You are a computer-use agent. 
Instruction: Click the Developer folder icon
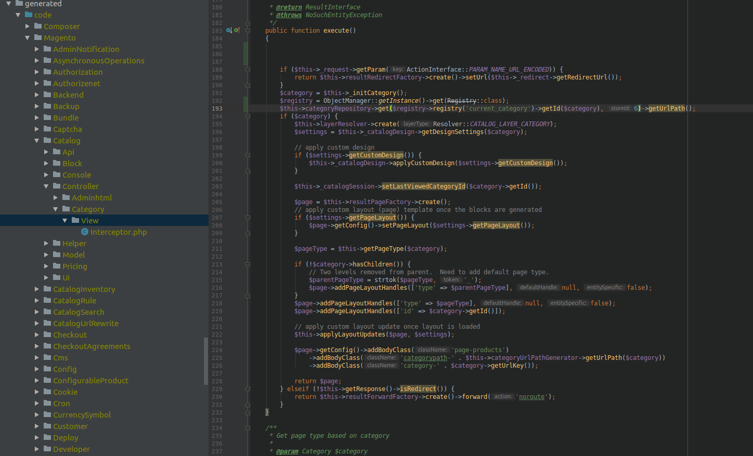point(47,449)
